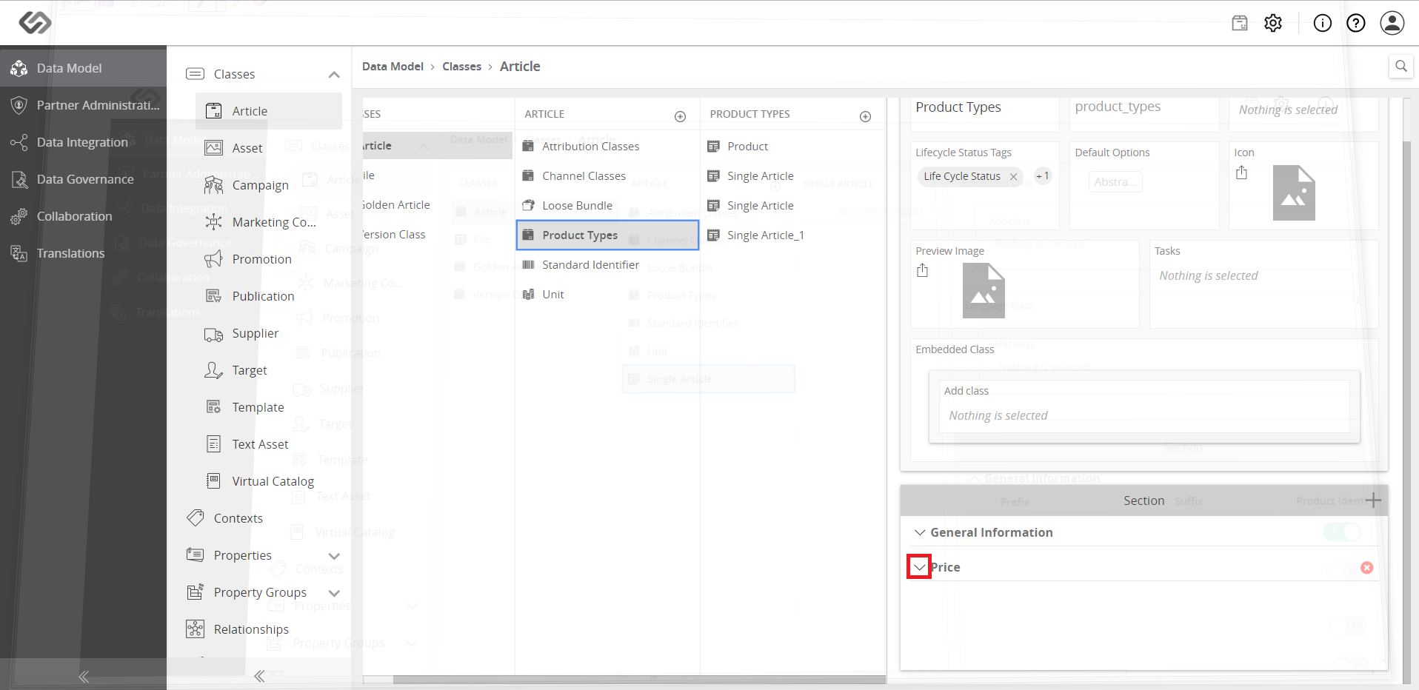
Task: Collapse the secondary panel with double arrow
Action: (259, 676)
